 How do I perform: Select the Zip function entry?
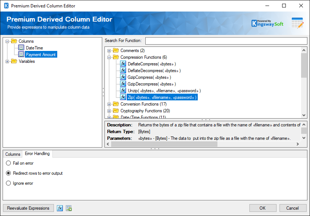click(x=162, y=97)
